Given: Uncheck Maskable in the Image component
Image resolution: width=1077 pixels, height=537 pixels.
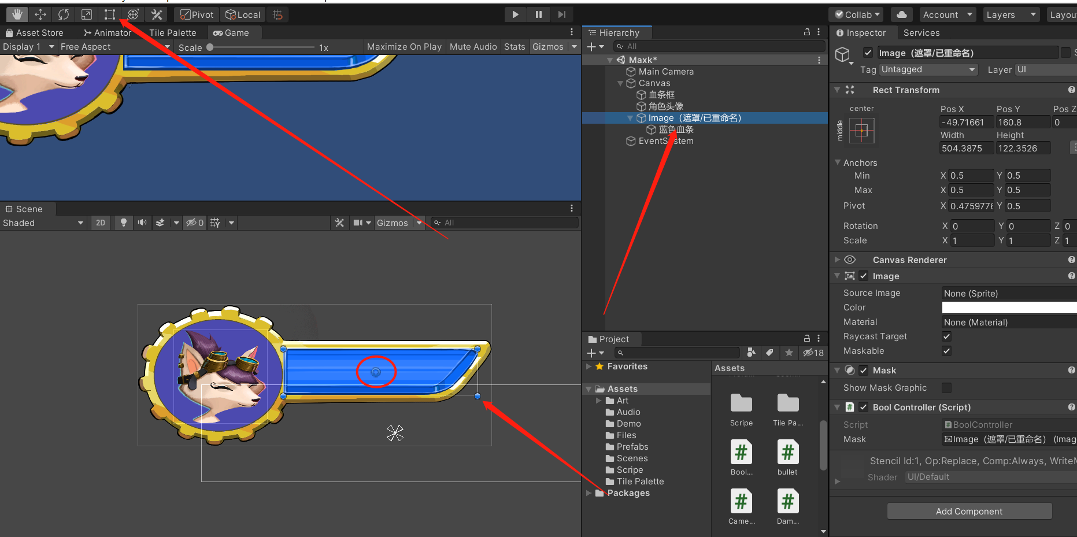Looking at the screenshot, I should point(946,351).
